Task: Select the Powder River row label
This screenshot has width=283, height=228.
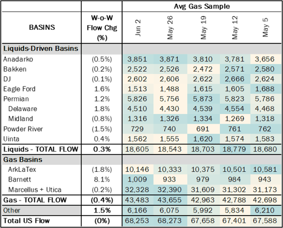Action: tap(23, 129)
